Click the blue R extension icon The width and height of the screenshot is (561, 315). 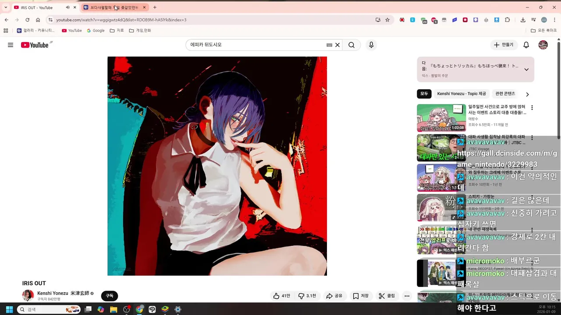point(412,20)
